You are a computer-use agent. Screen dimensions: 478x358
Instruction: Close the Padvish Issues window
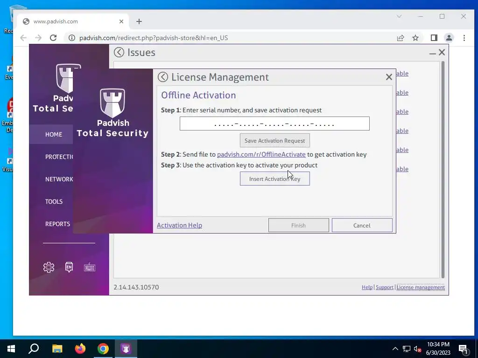442,52
